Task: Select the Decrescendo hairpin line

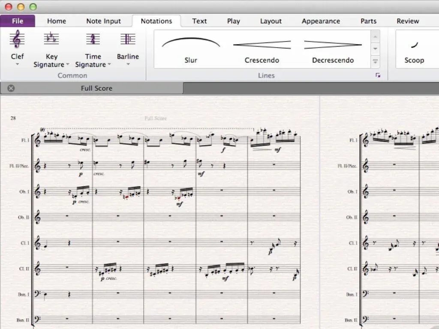Action: point(333,49)
